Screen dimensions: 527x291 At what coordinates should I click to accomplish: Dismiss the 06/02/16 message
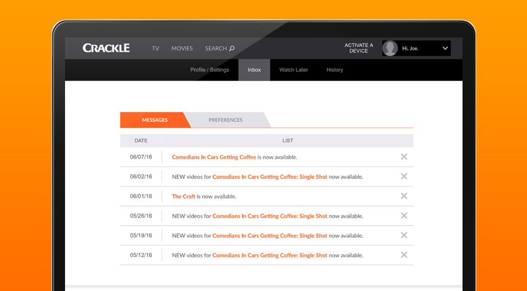pyautogui.click(x=404, y=176)
